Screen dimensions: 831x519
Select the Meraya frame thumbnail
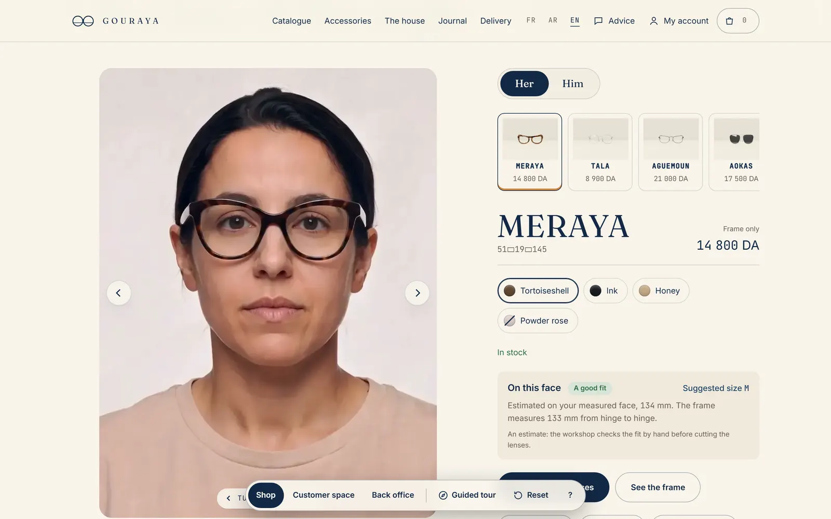tap(530, 152)
